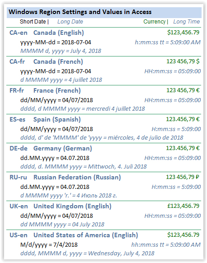Click the 'Germany (German)' heading
The height and width of the screenshot is (263, 207).
pos(63,148)
